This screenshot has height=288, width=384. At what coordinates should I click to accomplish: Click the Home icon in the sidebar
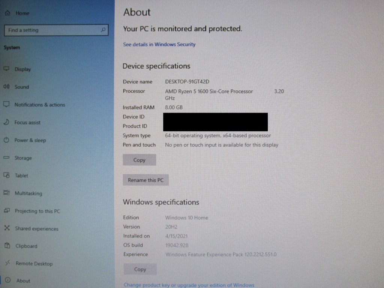click(x=7, y=13)
